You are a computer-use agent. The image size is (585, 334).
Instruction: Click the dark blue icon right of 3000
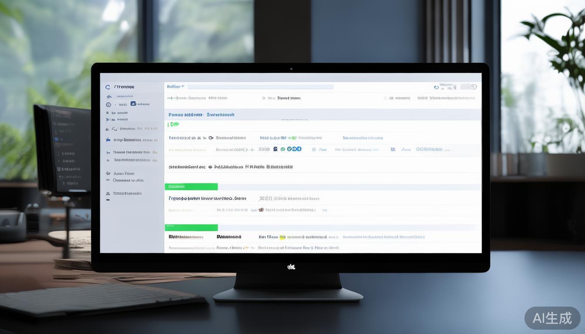click(276, 149)
